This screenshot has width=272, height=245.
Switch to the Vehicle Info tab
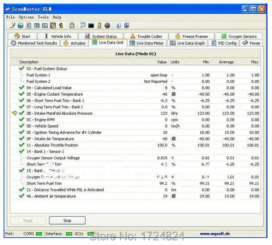click(x=58, y=36)
